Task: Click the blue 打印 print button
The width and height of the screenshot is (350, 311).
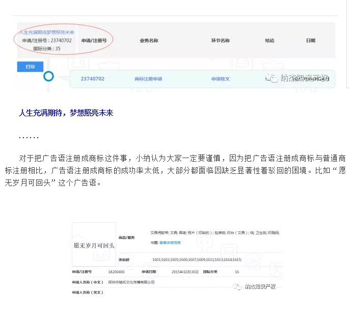Action: click(30, 67)
